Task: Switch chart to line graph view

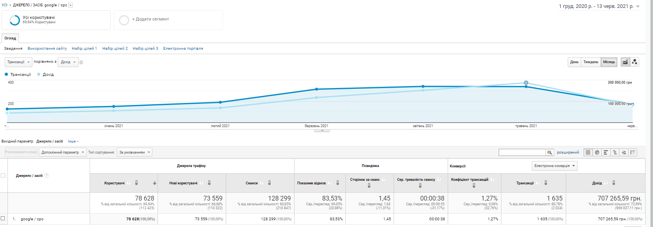Action: (x=625, y=62)
